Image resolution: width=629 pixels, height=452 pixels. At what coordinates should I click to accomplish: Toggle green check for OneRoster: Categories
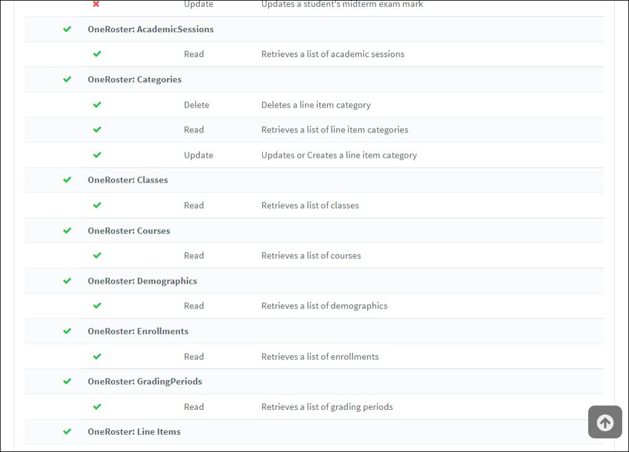click(x=67, y=79)
